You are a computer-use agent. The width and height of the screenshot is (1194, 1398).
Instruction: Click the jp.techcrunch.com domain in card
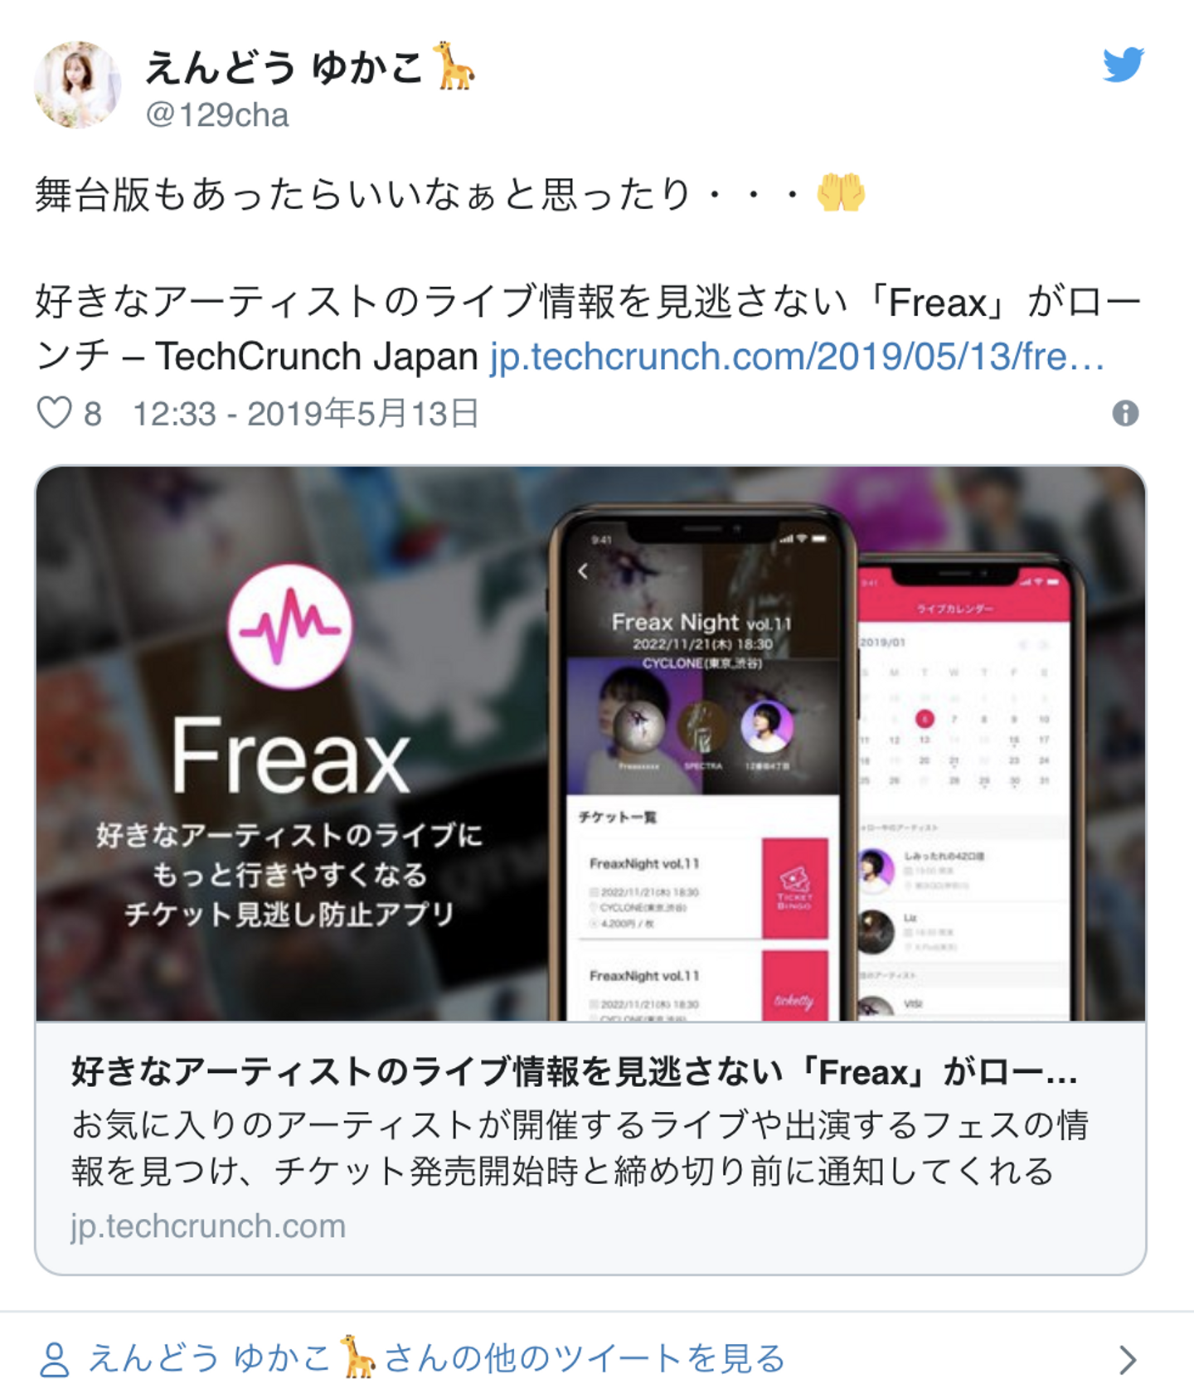tap(208, 1226)
